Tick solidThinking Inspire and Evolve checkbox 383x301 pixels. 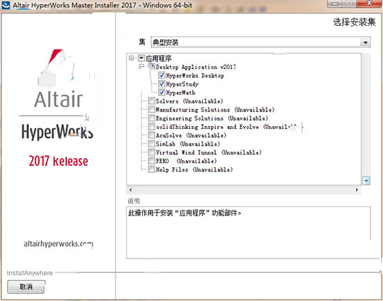point(151,127)
